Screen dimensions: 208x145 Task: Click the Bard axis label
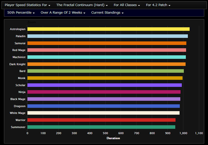[23, 71]
